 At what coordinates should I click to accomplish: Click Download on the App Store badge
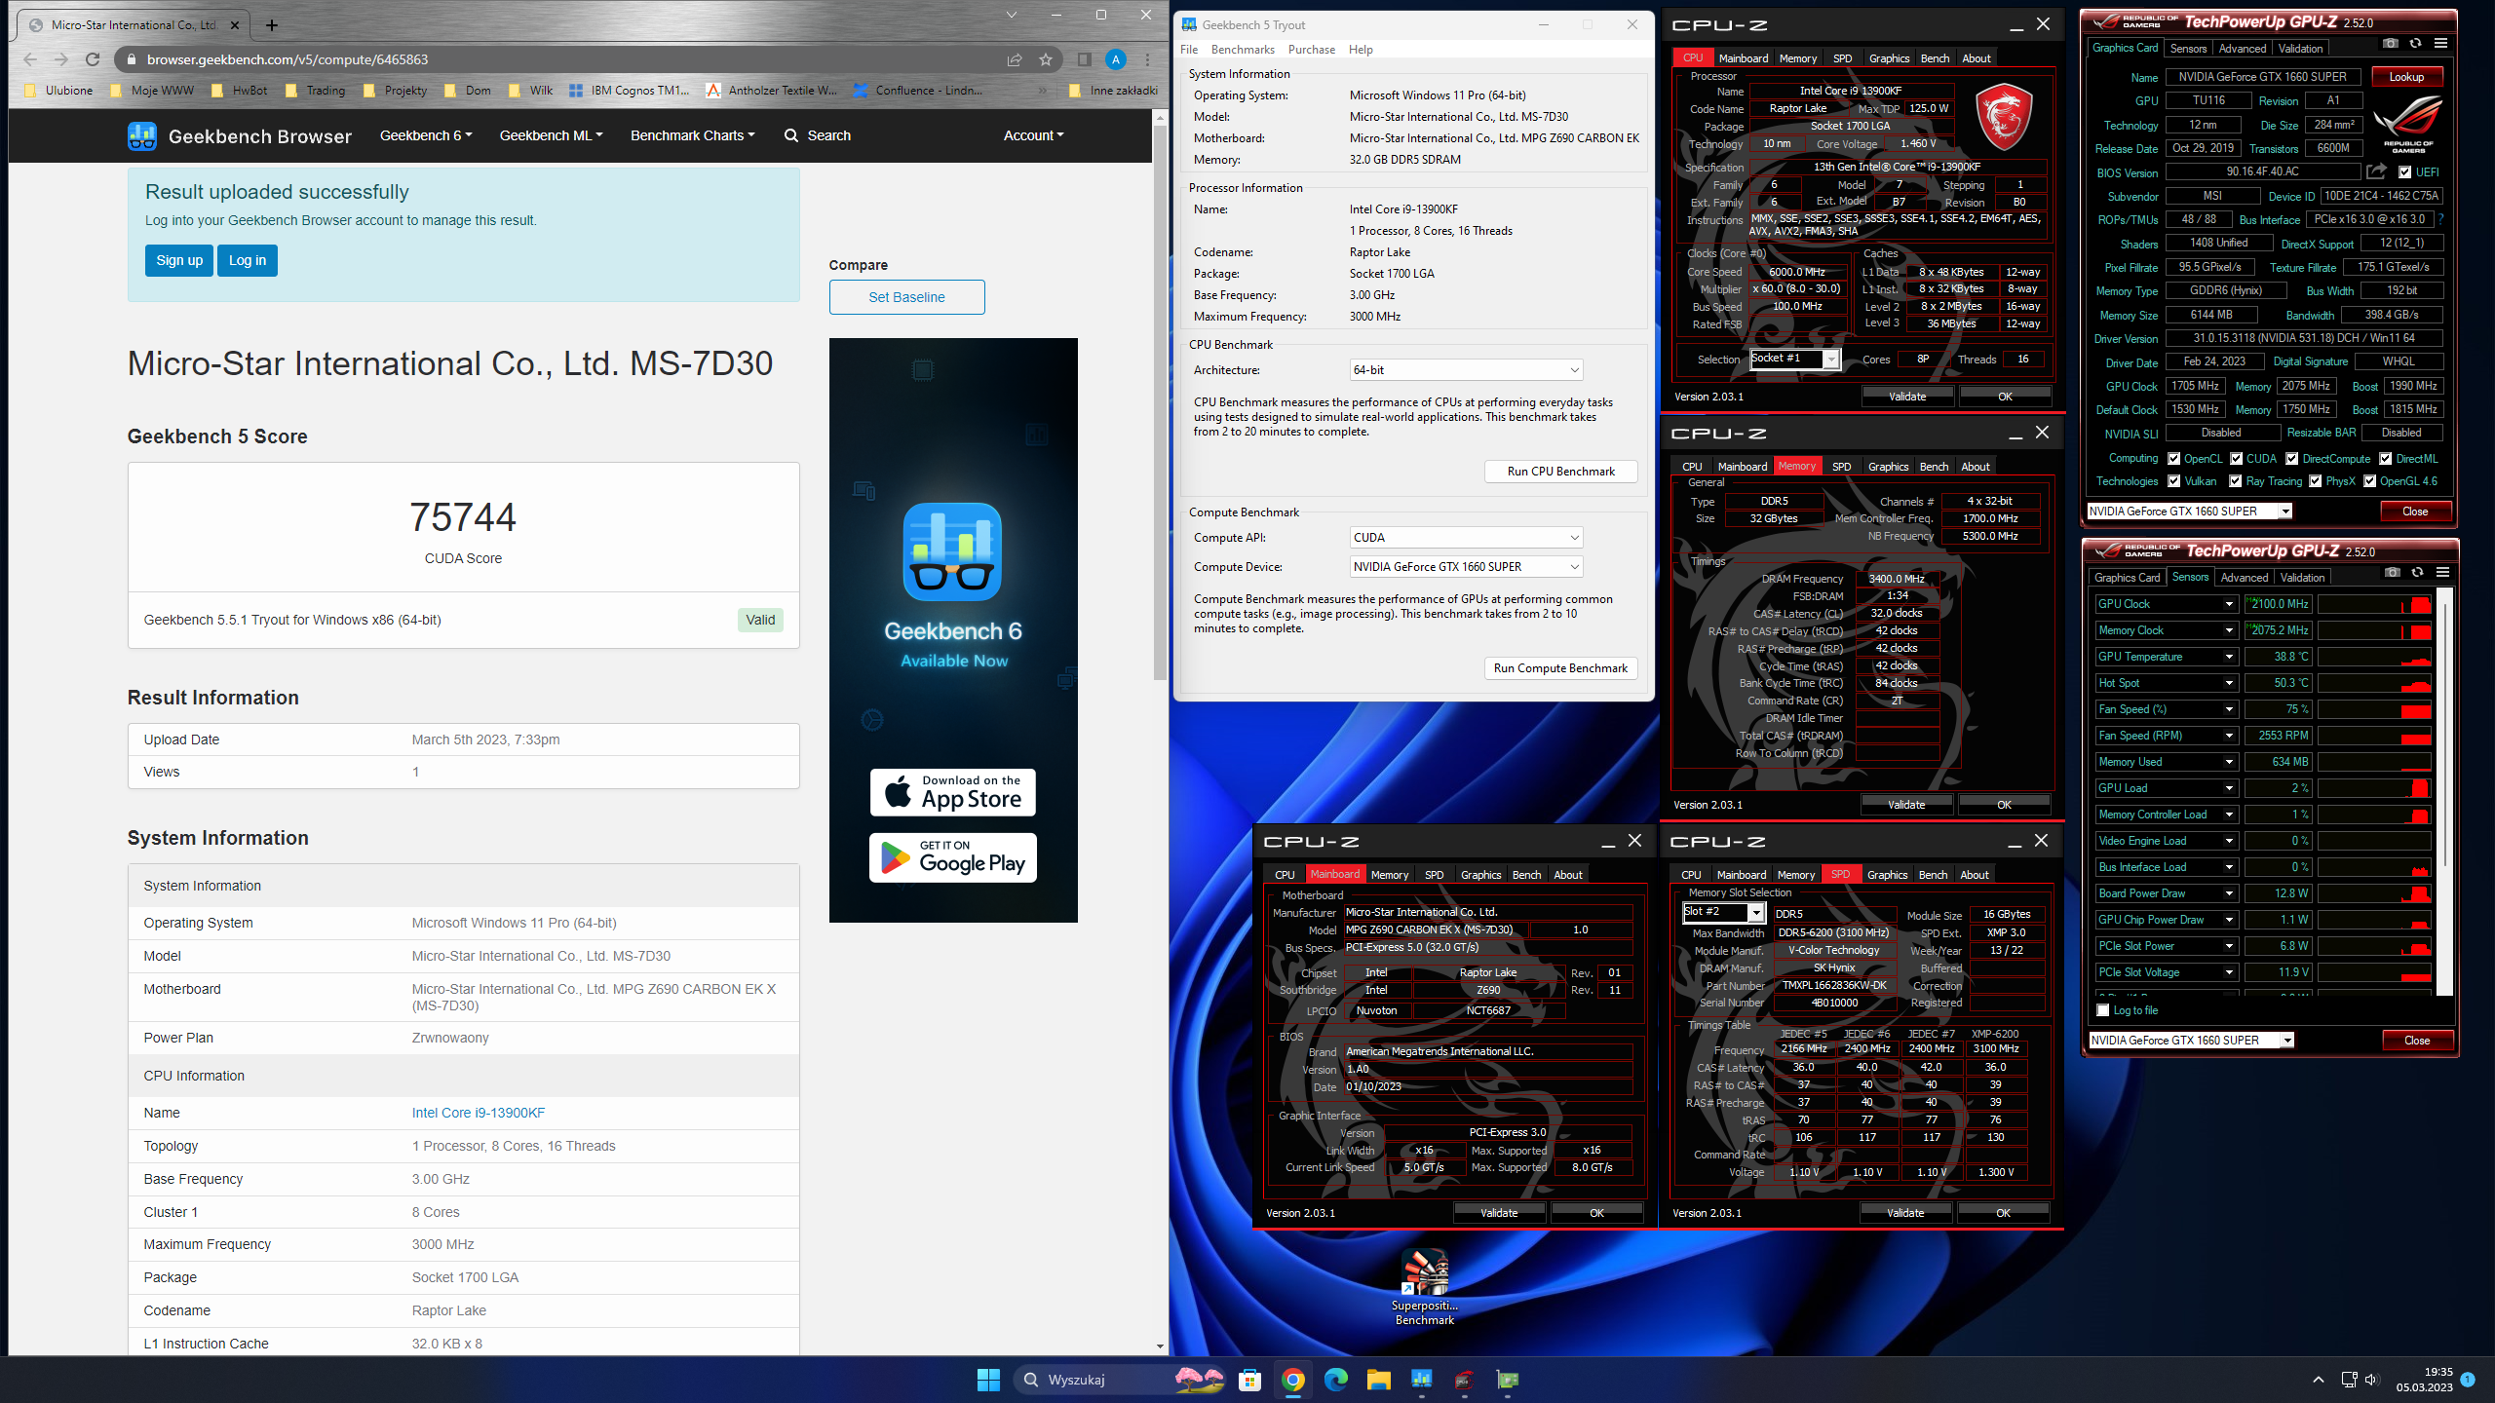953,792
